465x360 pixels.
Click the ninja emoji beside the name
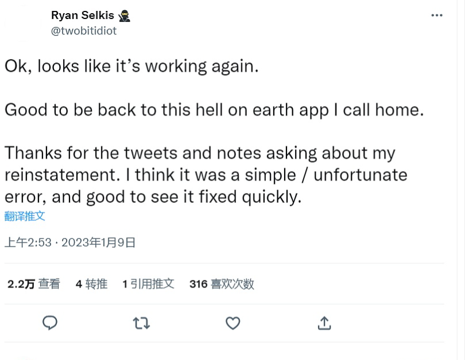tap(124, 15)
